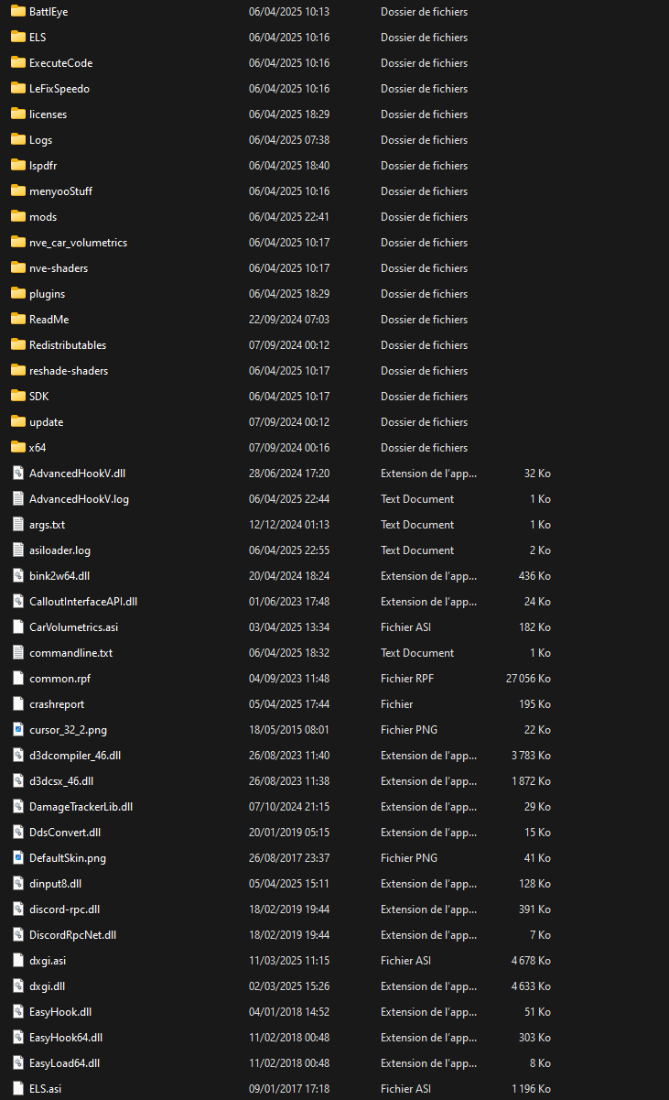Select the file named CalloutInterfaceAPI.dll
669x1100 pixels.
pyautogui.click(x=83, y=602)
